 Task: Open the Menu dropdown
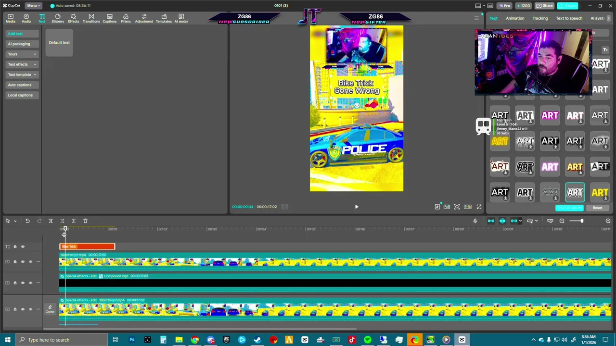[x=33, y=5]
